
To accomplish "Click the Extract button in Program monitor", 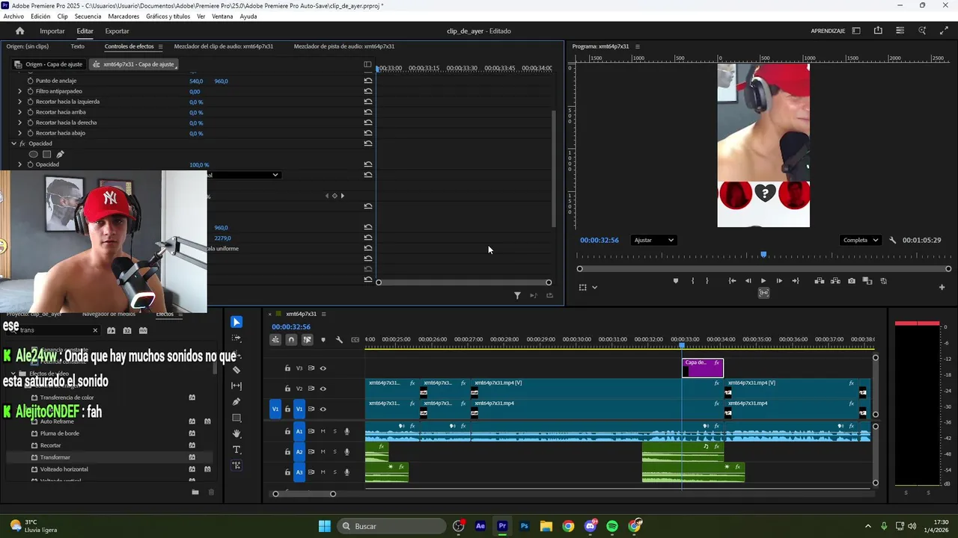I will (836, 281).
